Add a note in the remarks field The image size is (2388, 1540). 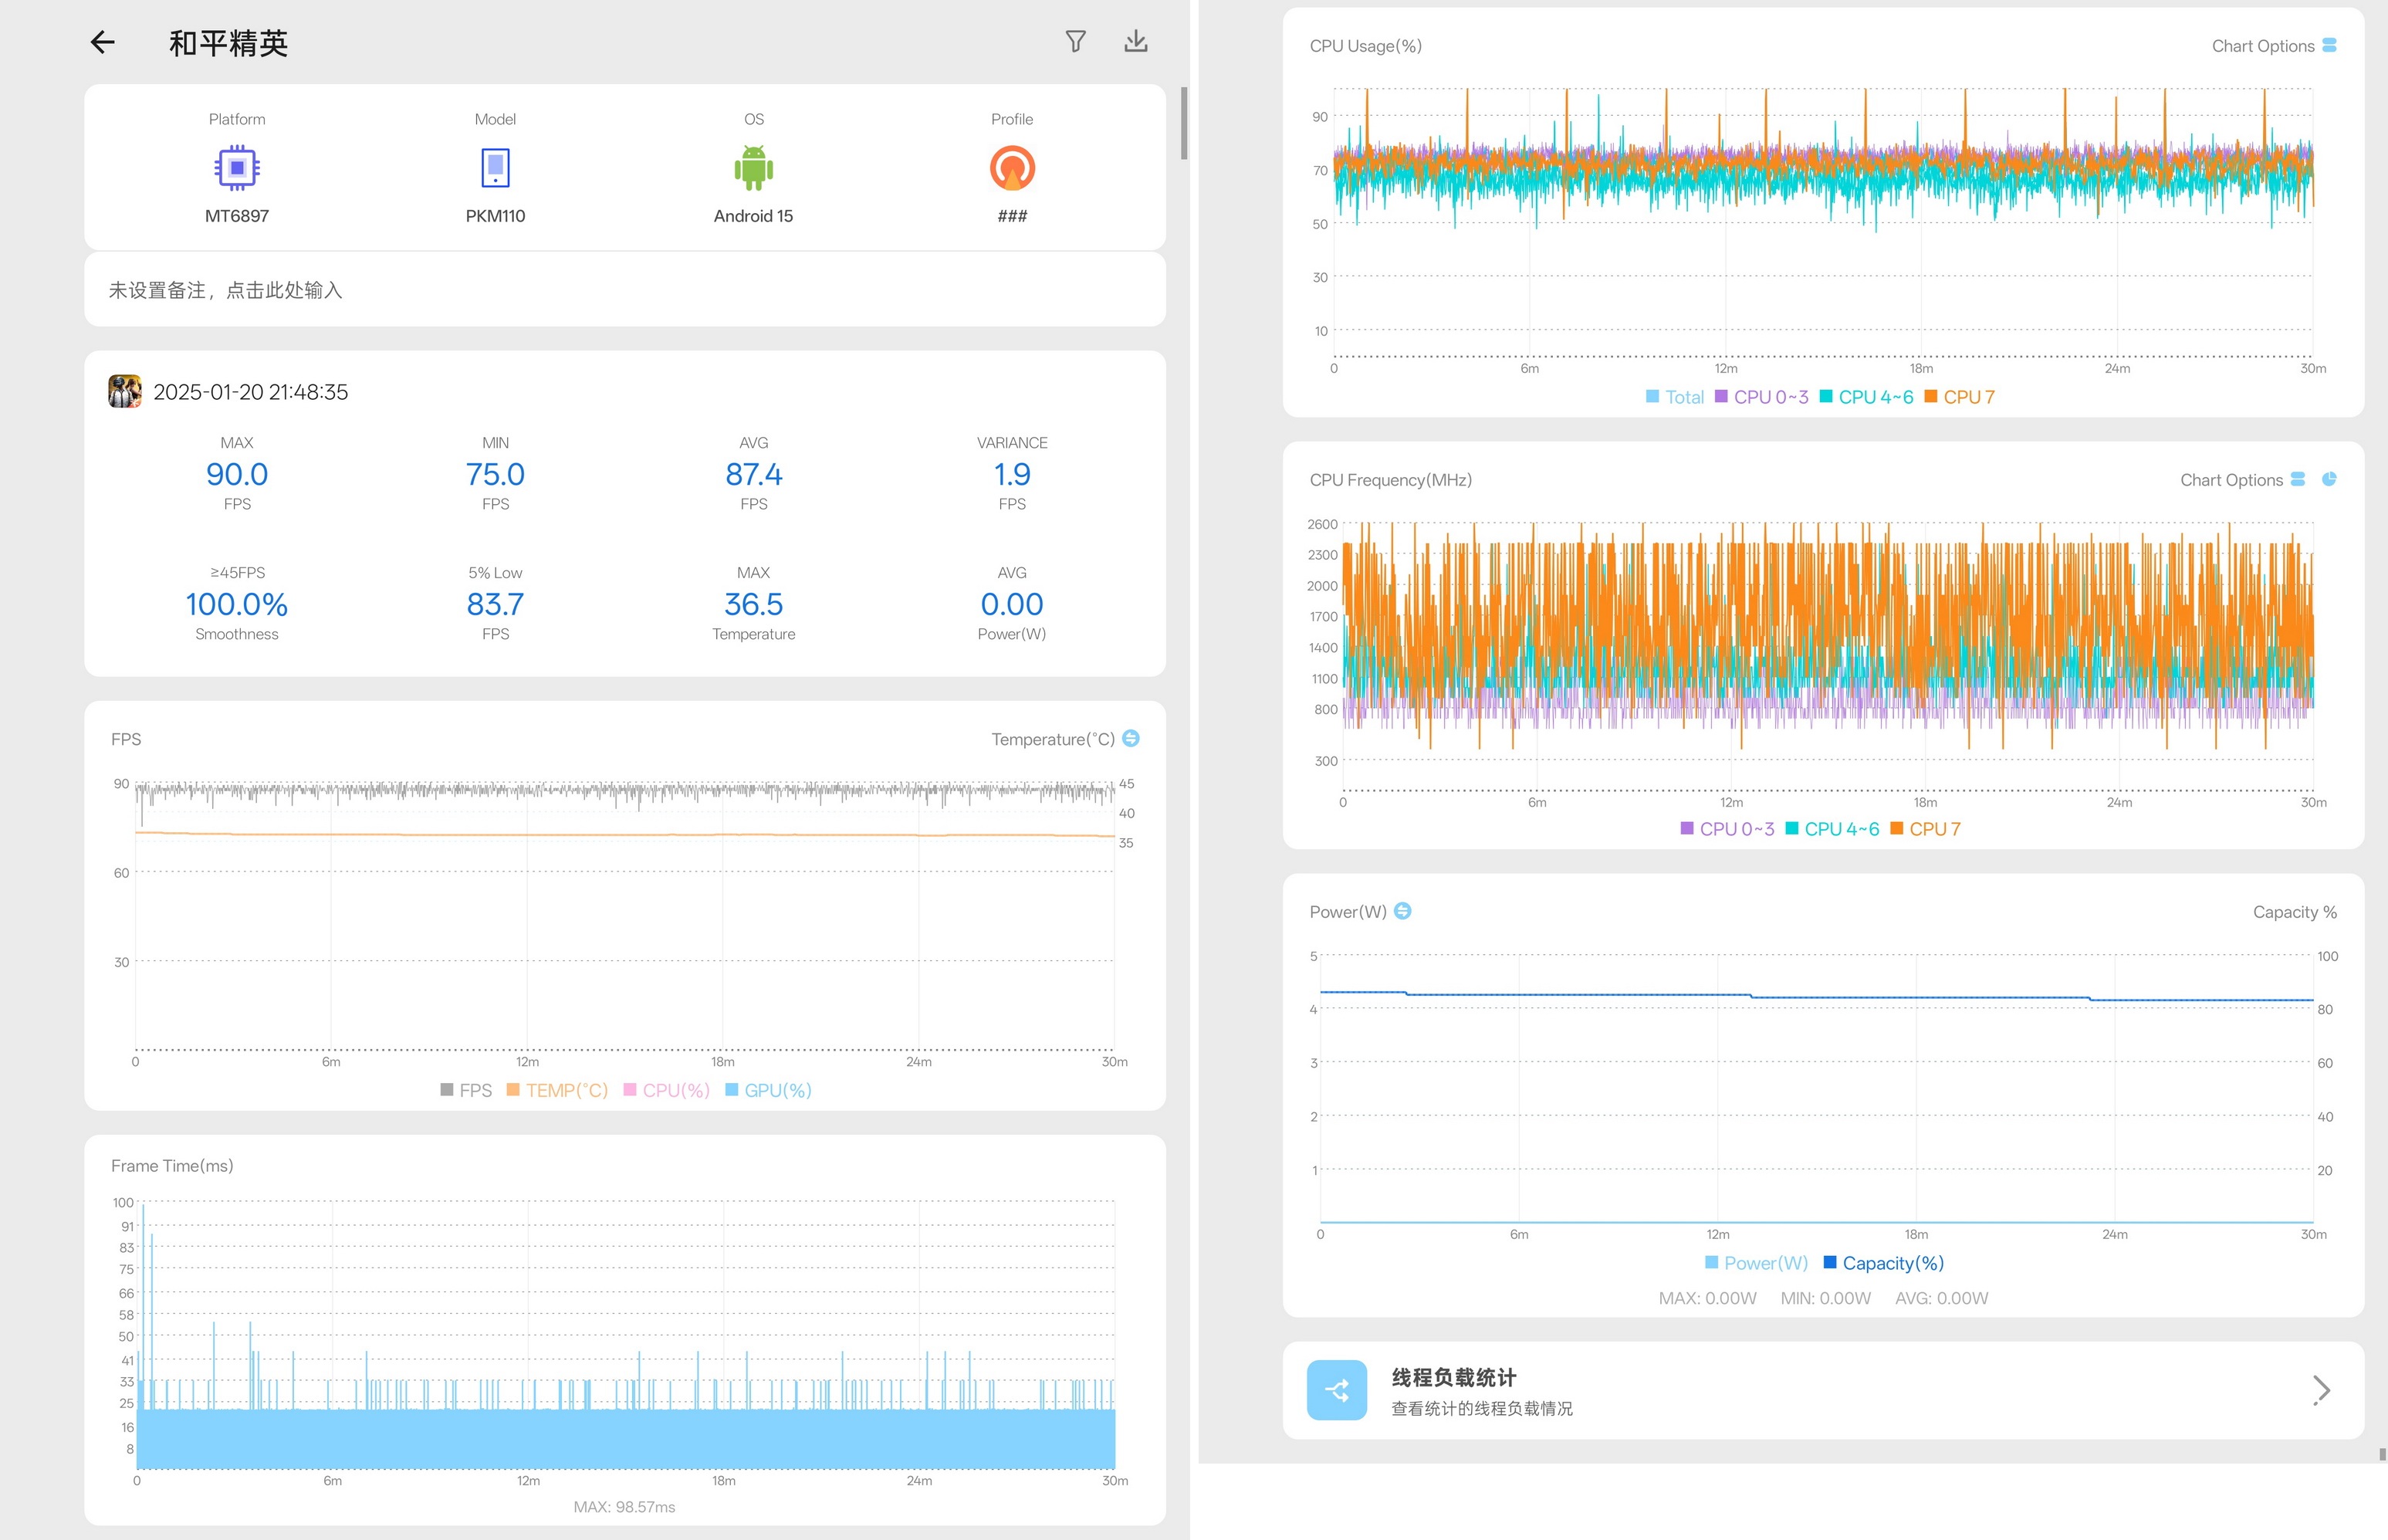tap(624, 290)
